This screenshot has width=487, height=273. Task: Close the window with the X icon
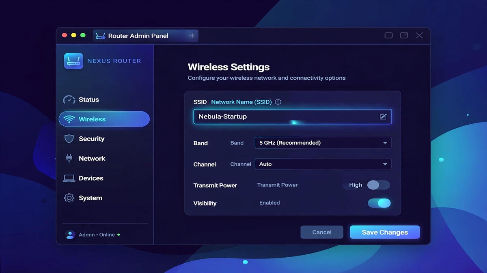419,36
